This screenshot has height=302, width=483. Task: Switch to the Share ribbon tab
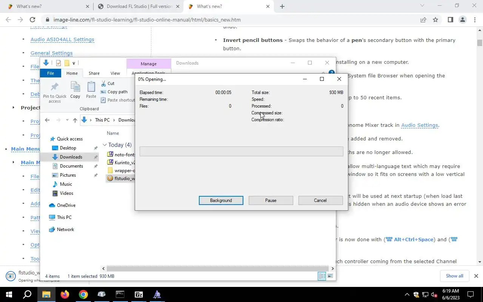(94, 73)
